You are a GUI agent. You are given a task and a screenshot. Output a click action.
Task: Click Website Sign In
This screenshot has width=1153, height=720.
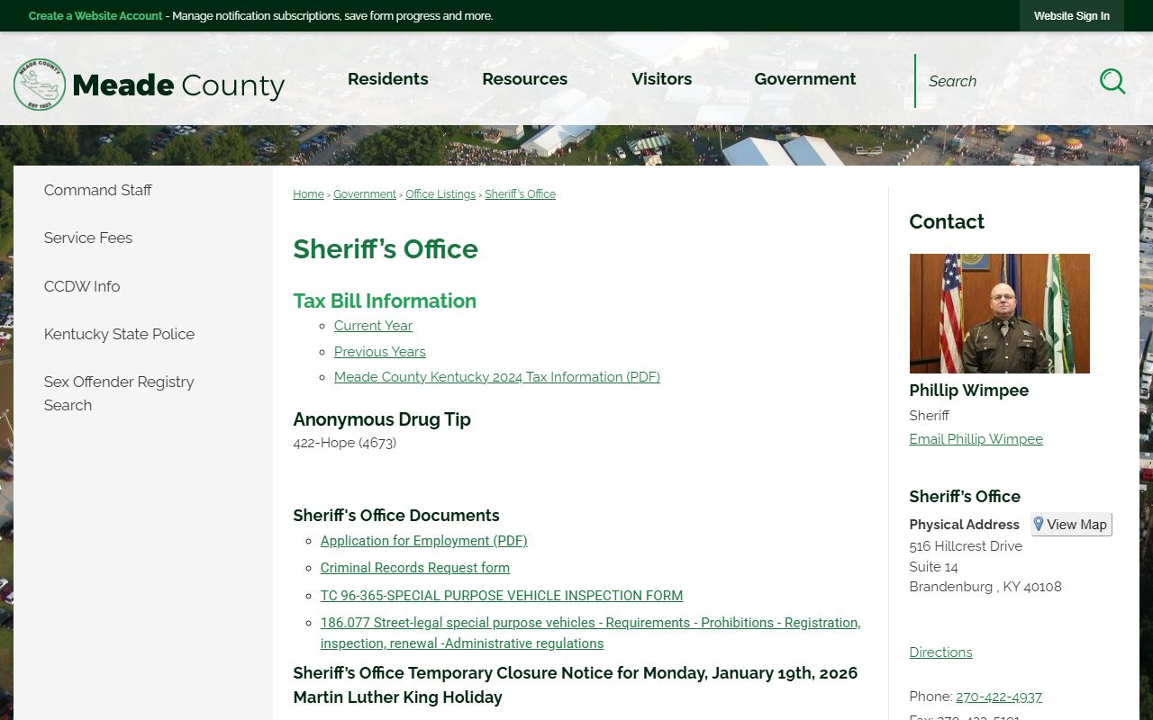(1072, 16)
